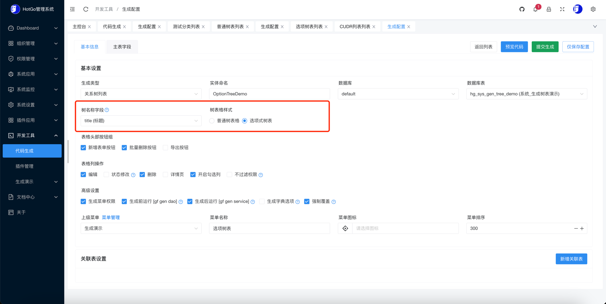Viewport: 606px width, 304px height.
Task: Click the lock screen icon
Action: point(549,9)
